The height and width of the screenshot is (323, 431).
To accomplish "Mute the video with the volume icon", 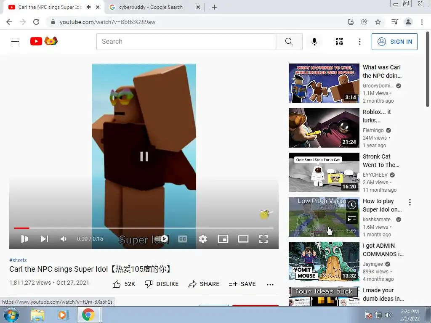I will pyautogui.click(x=64, y=239).
